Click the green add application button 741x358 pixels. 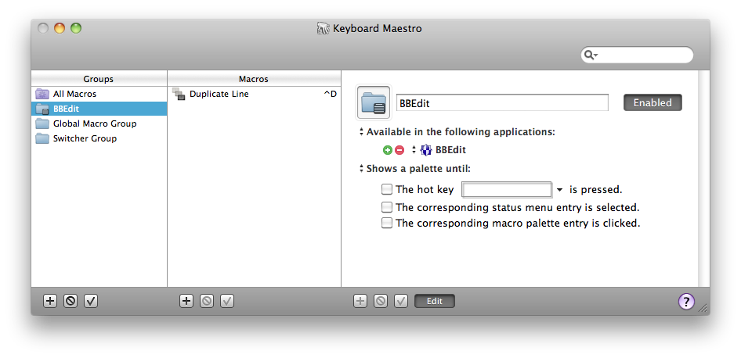point(388,150)
